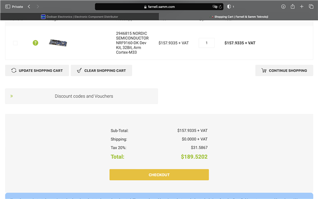Go back with the back arrow
The image size is (318, 199).
point(29,6)
